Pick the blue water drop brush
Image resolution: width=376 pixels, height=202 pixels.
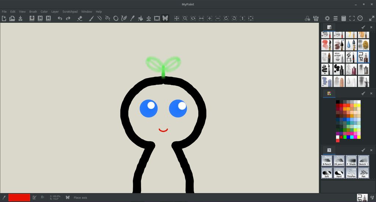click(351, 45)
